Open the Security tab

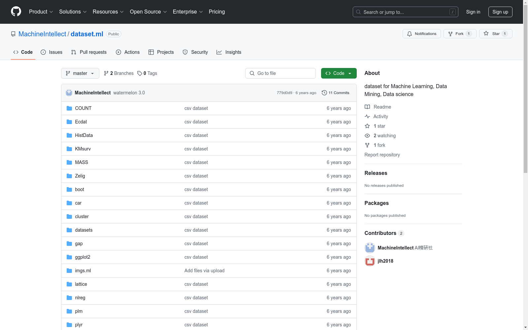click(195, 52)
